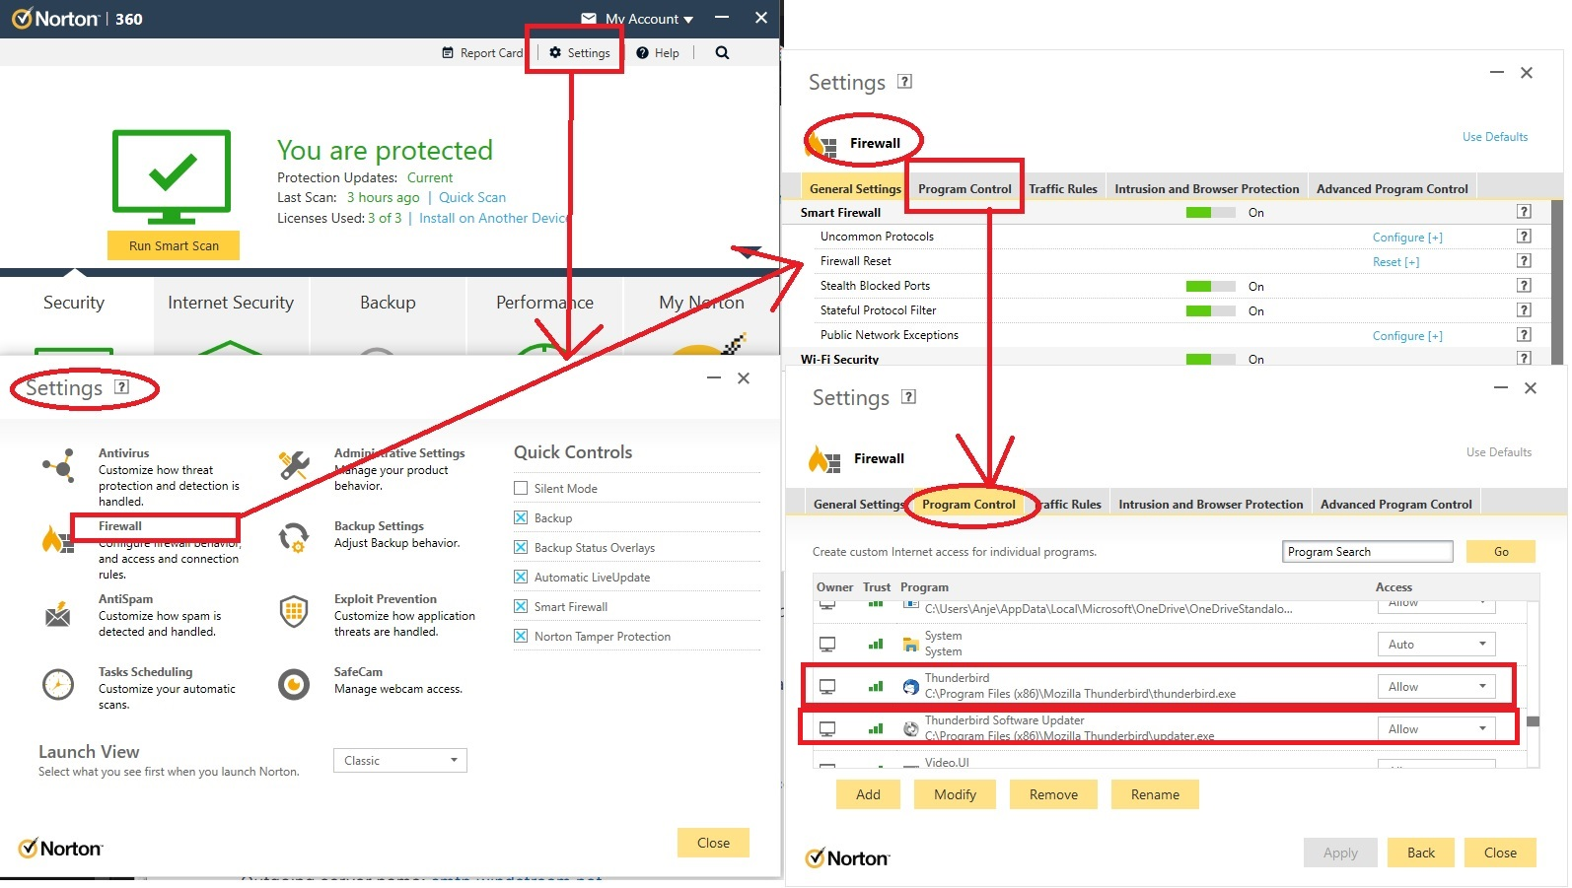The width and height of the screenshot is (1572, 888).
Task: Toggle Automatic LiveUpdate checkbox
Action: (x=521, y=577)
